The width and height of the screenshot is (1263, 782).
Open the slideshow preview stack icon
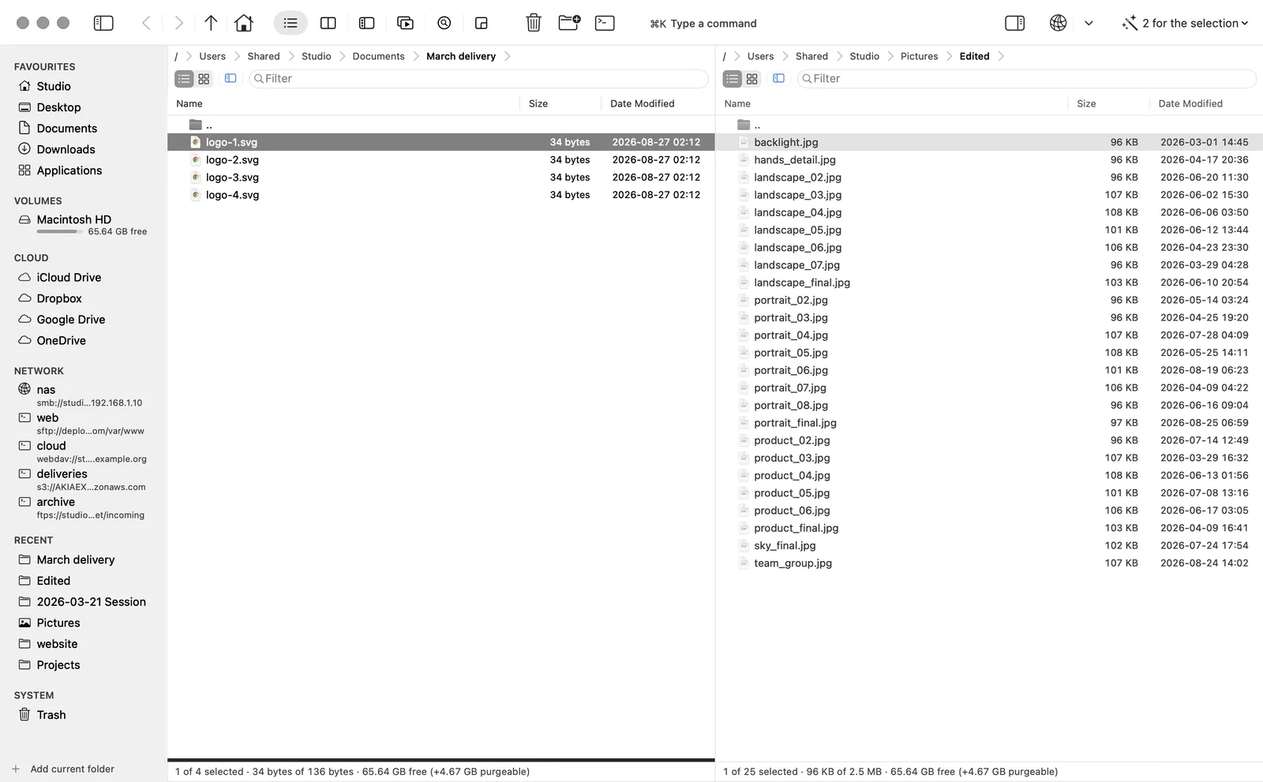[x=405, y=23]
